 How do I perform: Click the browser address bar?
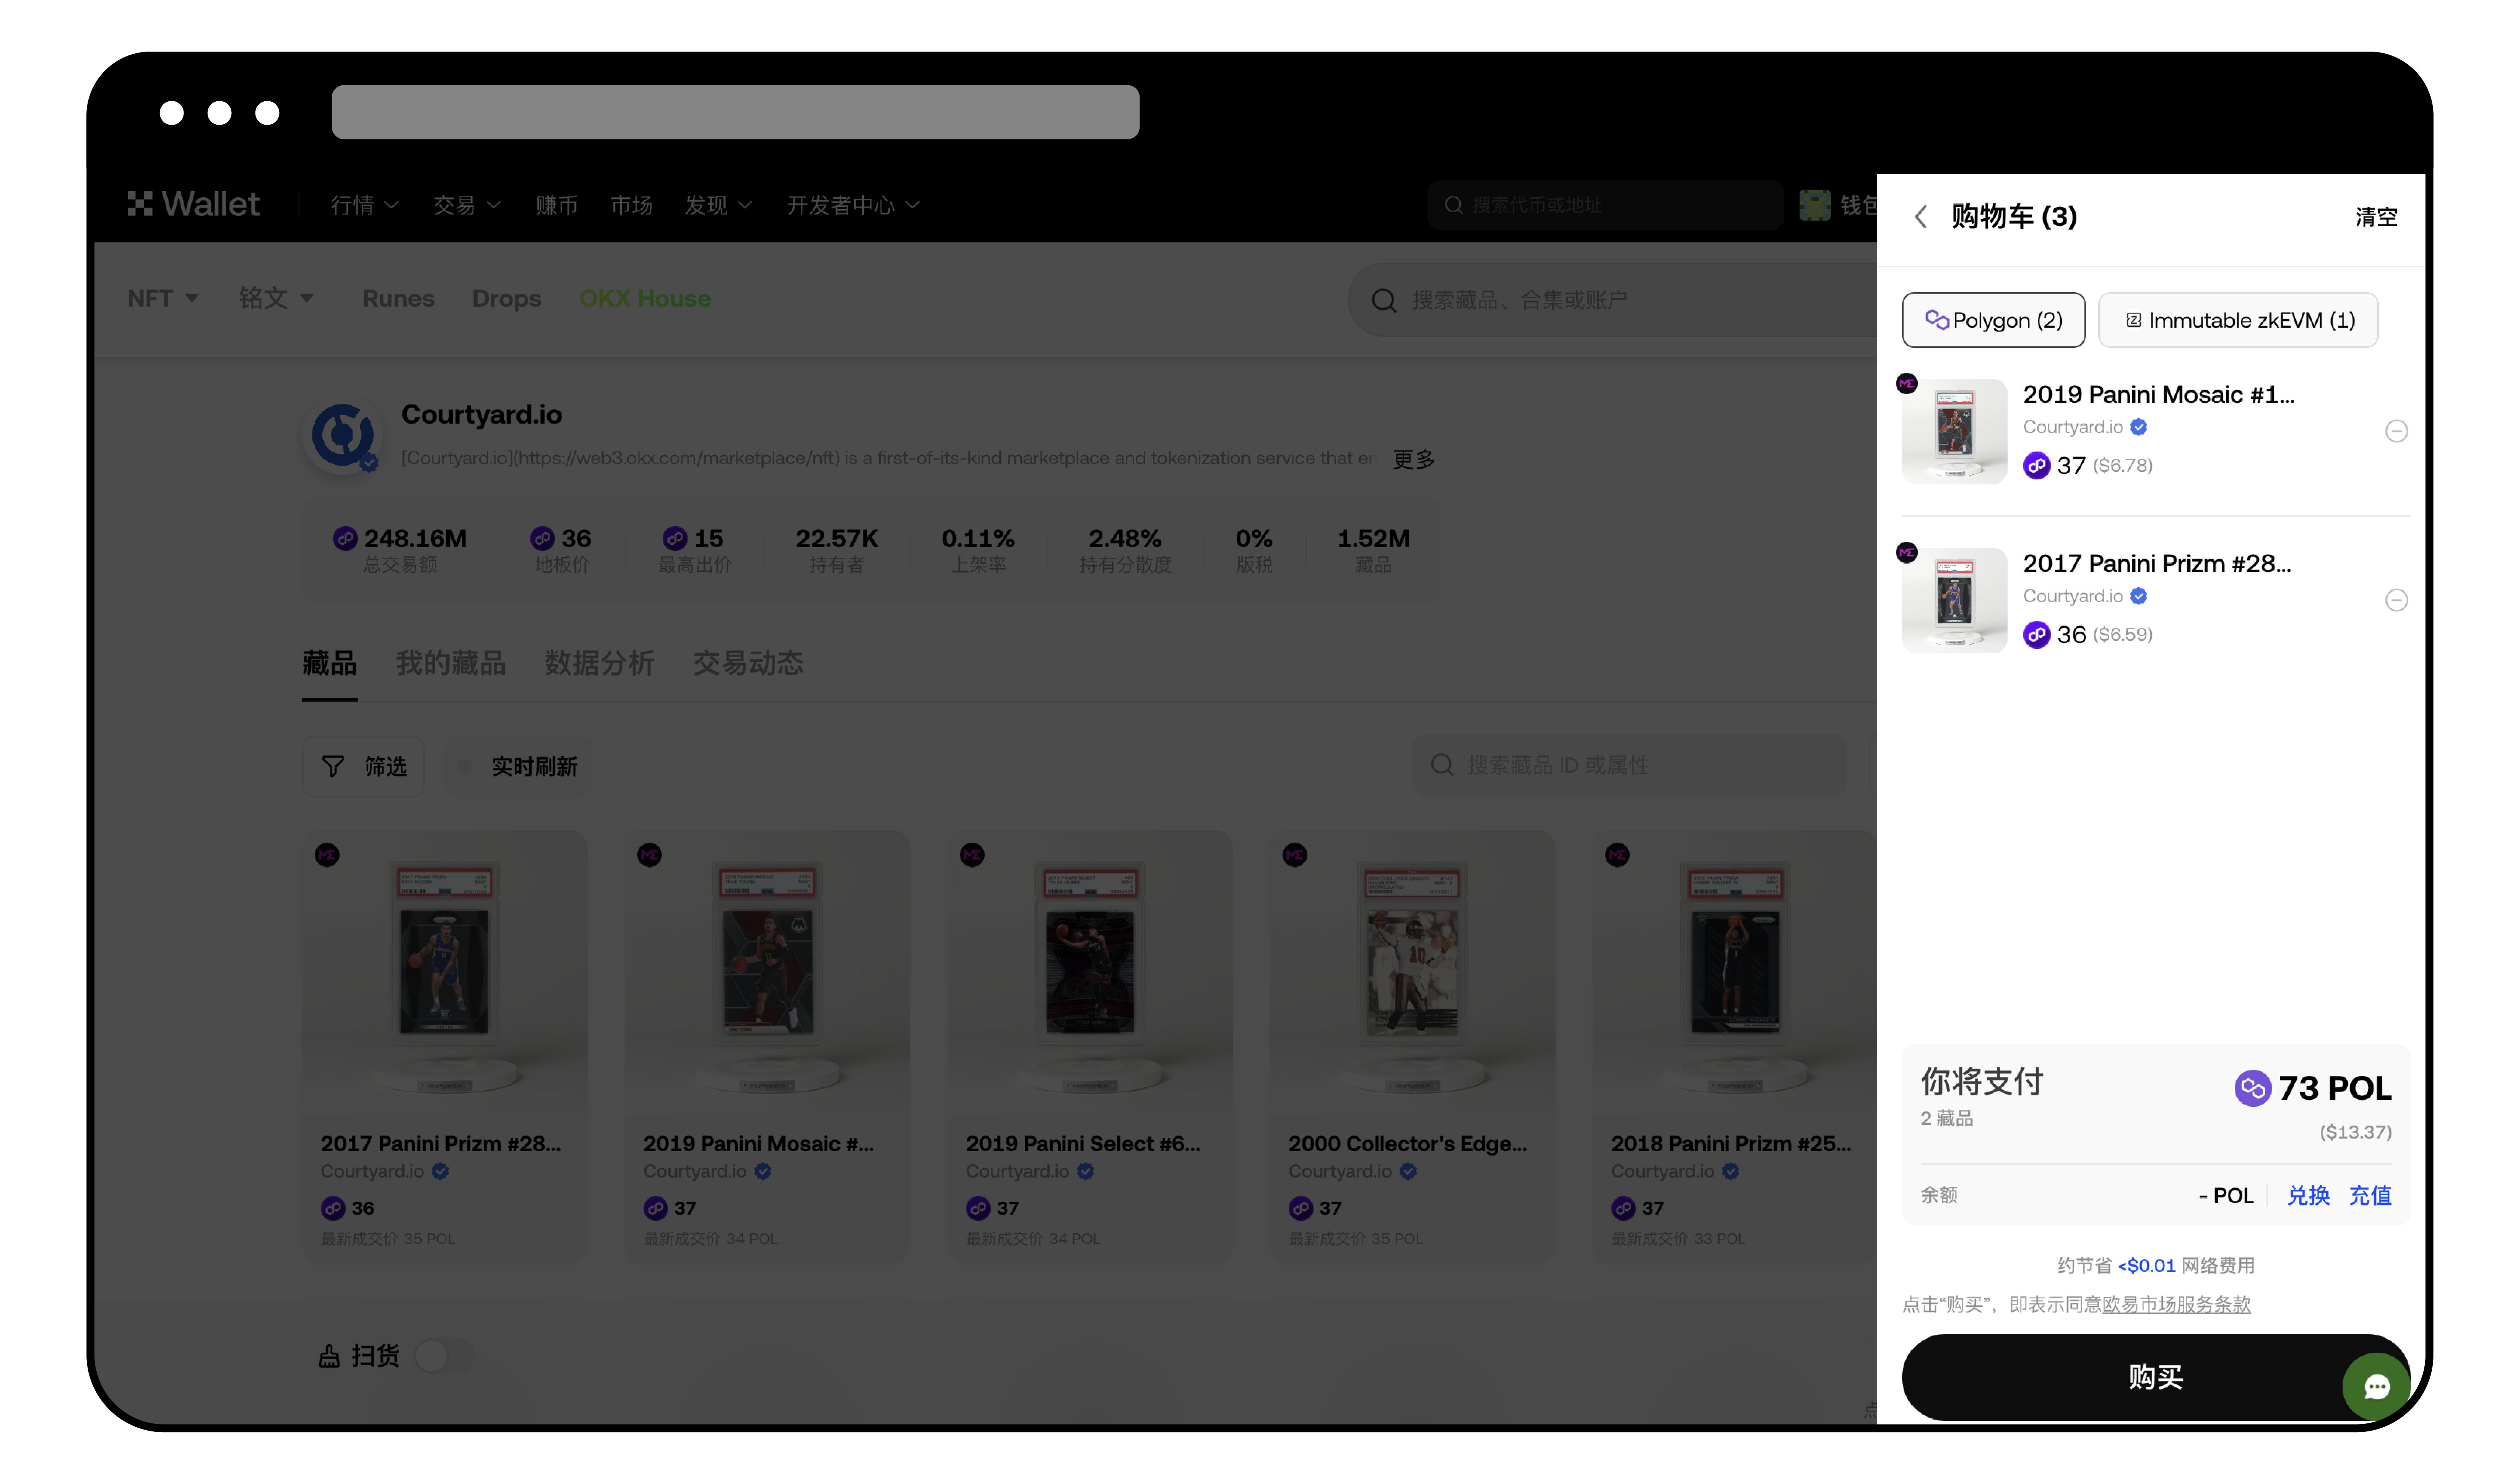(735, 112)
